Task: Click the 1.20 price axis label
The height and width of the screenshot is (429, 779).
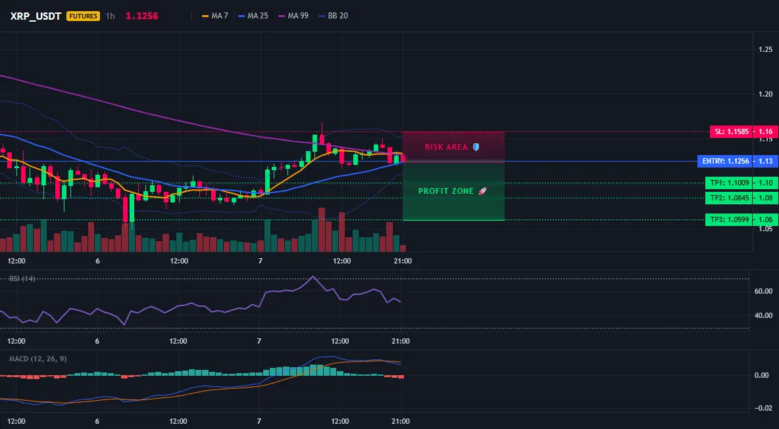Action: tap(766, 94)
